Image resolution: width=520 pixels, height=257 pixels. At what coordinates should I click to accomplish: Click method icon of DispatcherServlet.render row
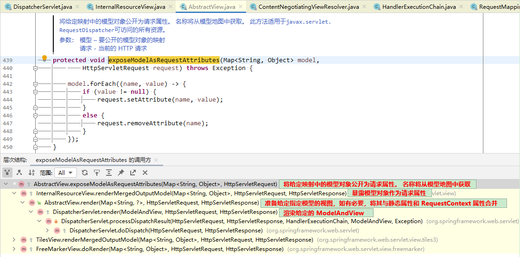tap(40, 212)
